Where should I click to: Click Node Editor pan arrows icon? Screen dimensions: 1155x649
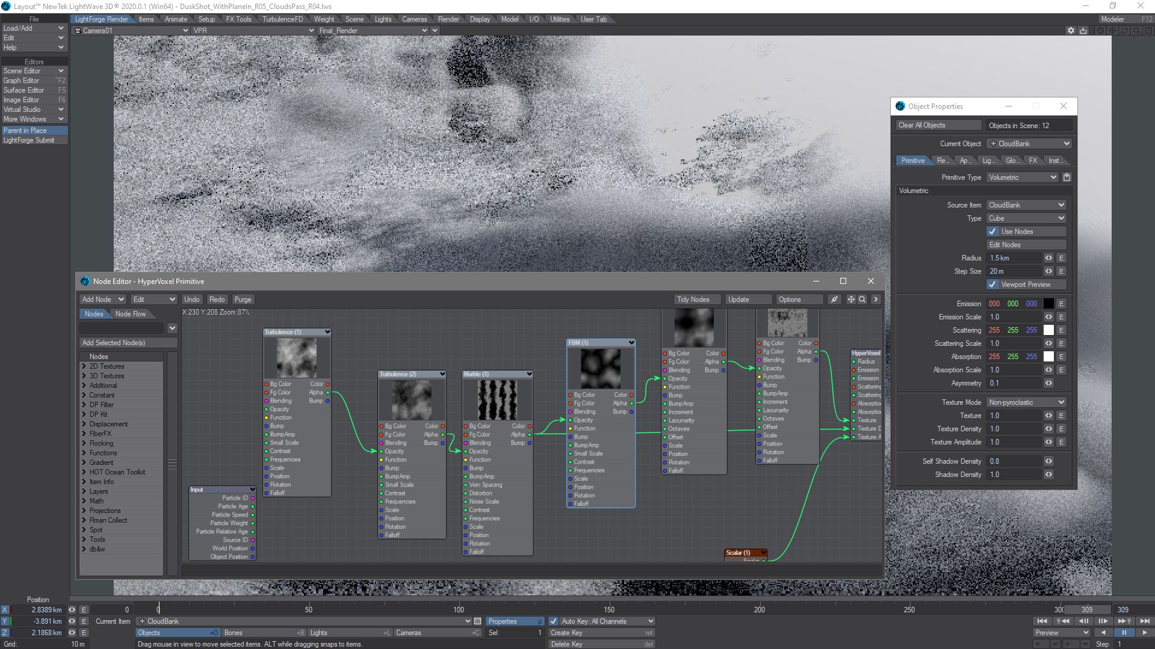tap(851, 300)
